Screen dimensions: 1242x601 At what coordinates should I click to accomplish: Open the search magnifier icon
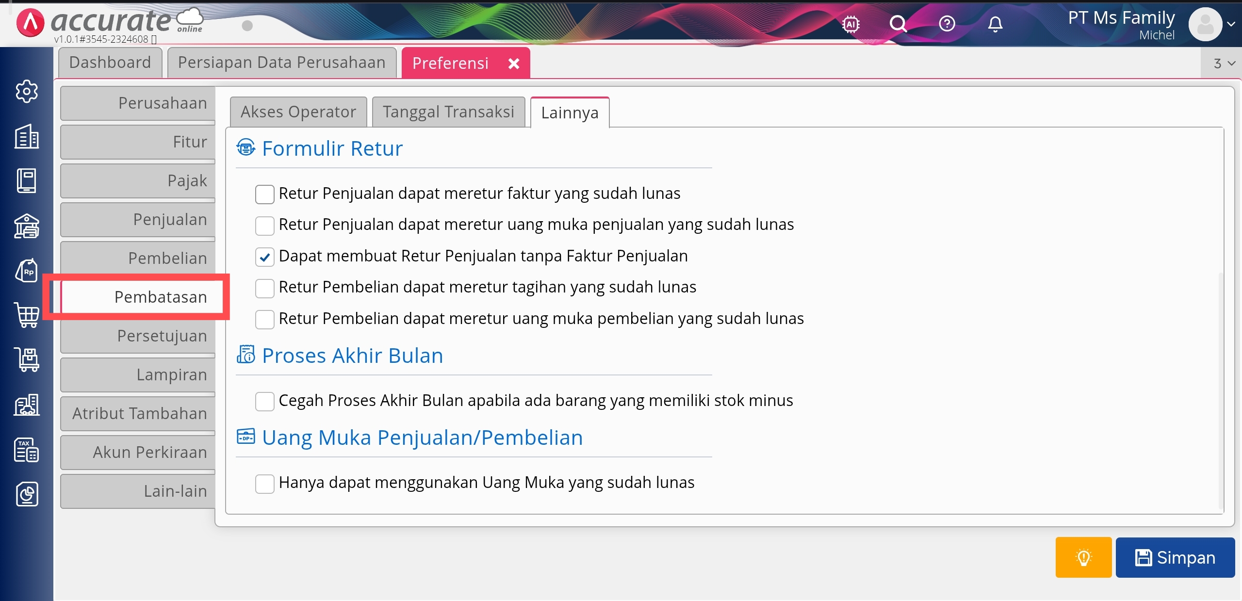click(x=898, y=24)
